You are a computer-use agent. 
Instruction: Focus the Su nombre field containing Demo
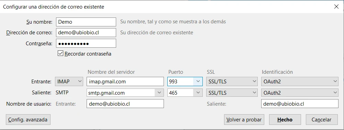(x=86, y=22)
